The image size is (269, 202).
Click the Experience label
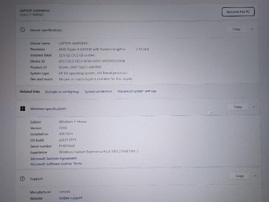pos(39,152)
